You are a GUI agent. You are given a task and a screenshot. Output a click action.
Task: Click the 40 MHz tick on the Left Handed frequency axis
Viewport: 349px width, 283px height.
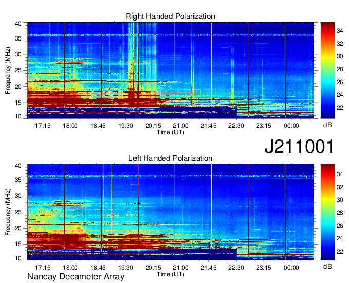coord(18,166)
